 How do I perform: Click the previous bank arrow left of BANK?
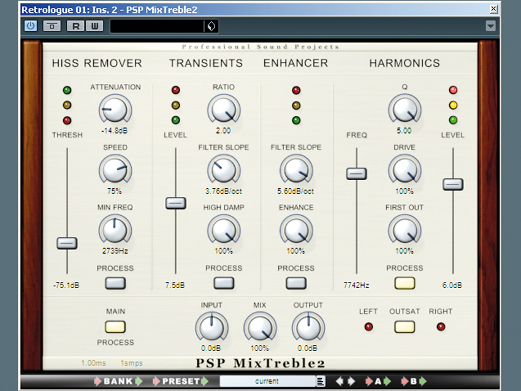click(x=97, y=381)
